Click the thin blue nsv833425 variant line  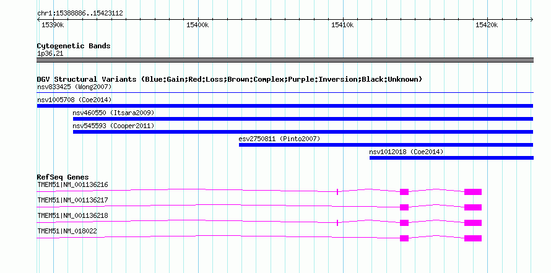(285, 93)
